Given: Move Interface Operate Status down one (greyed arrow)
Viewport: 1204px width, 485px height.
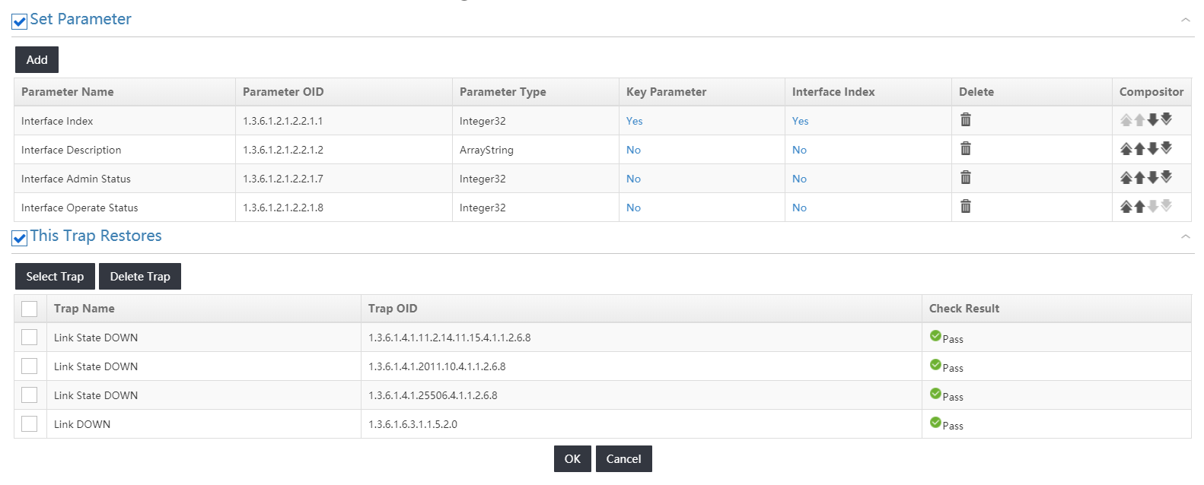Looking at the screenshot, I should [x=1153, y=206].
